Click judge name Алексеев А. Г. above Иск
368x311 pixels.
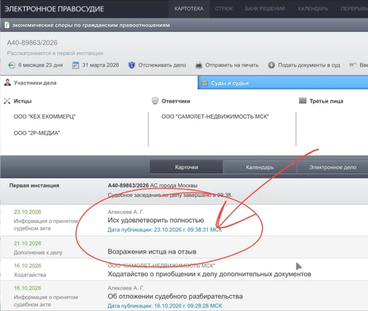tap(126, 212)
